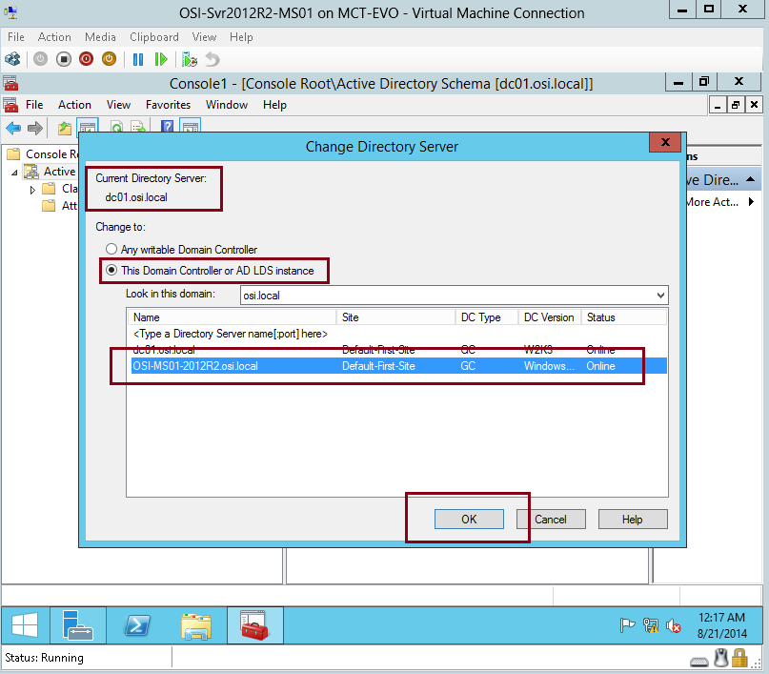This screenshot has height=674, width=769.
Task: Click the Revert undo arrow icon
Action: click(x=212, y=59)
